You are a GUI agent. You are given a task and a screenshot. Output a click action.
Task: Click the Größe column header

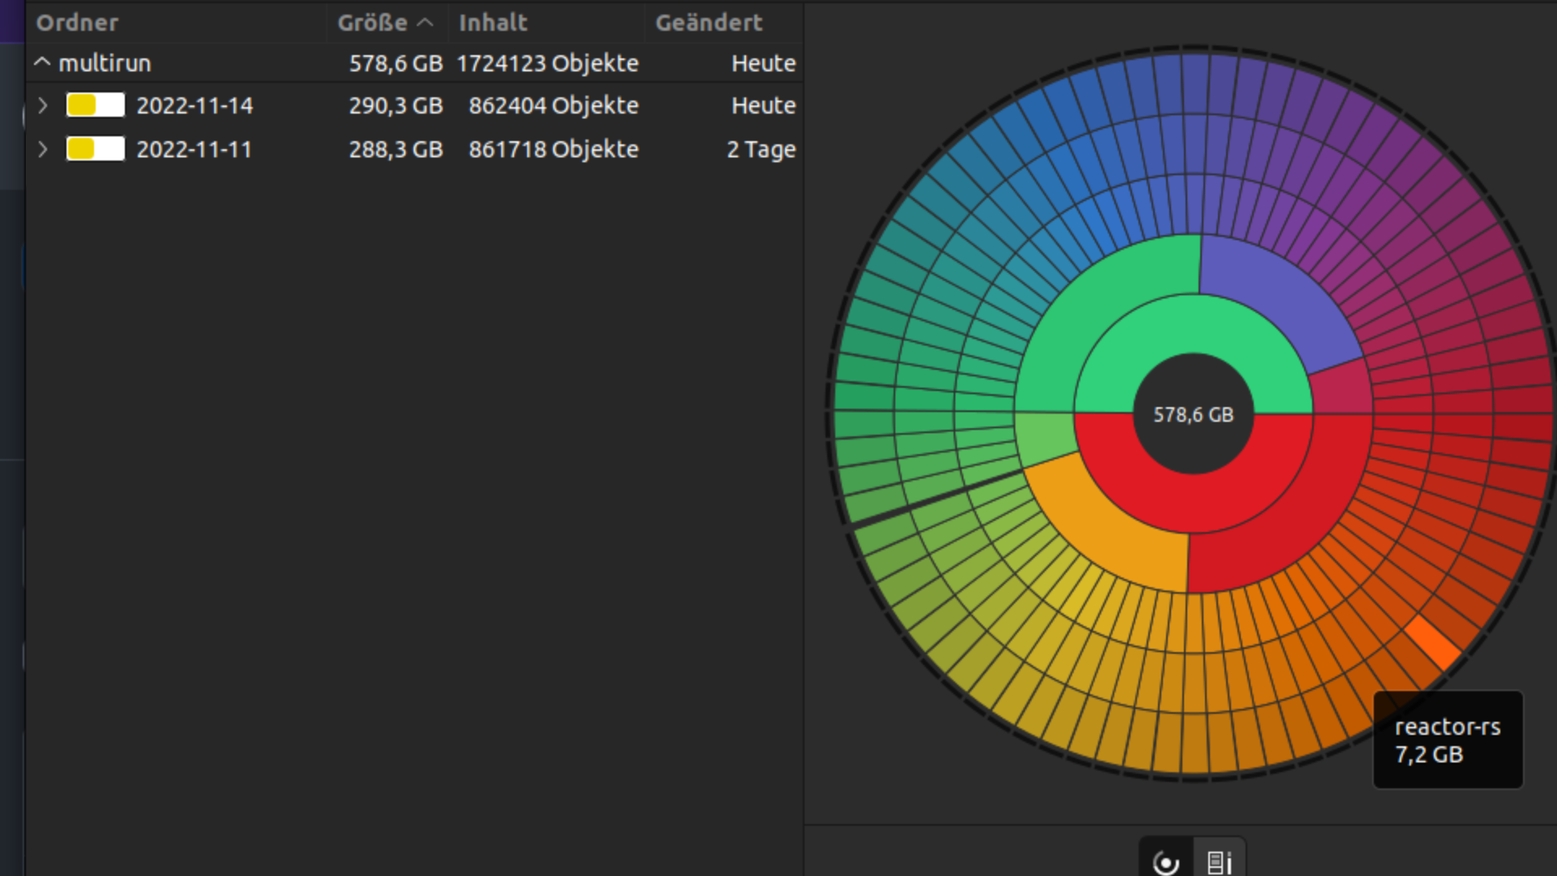click(x=372, y=23)
